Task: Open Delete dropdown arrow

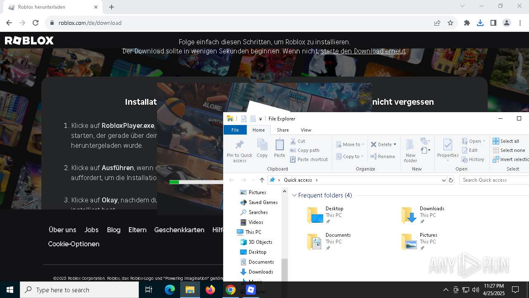Action: pyautogui.click(x=395, y=144)
